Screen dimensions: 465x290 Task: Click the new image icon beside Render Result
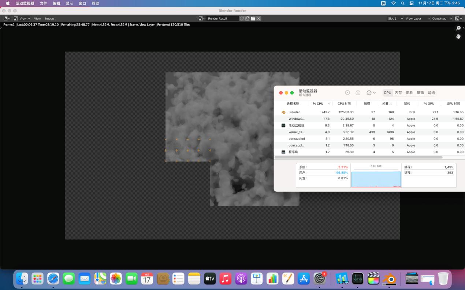pyautogui.click(x=248, y=19)
